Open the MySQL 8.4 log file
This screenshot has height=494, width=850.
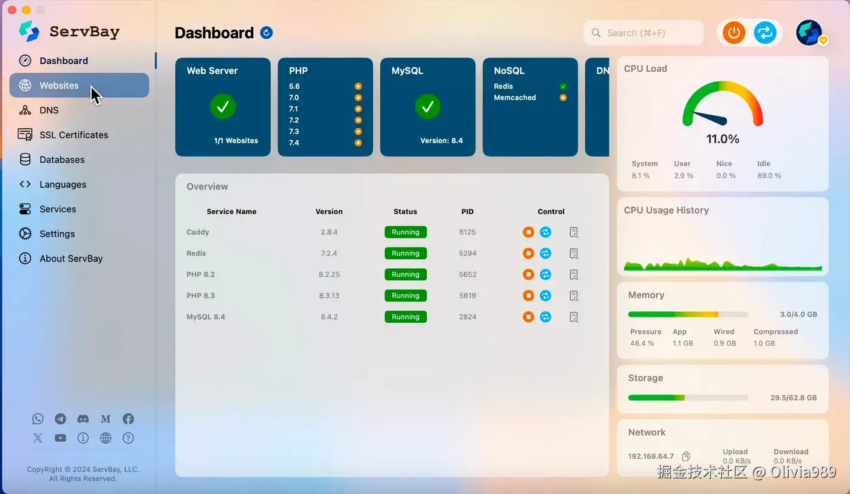pos(574,317)
